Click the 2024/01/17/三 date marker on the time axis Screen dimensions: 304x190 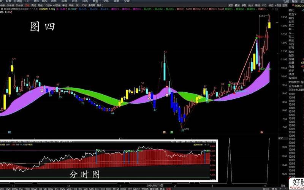point(155,185)
